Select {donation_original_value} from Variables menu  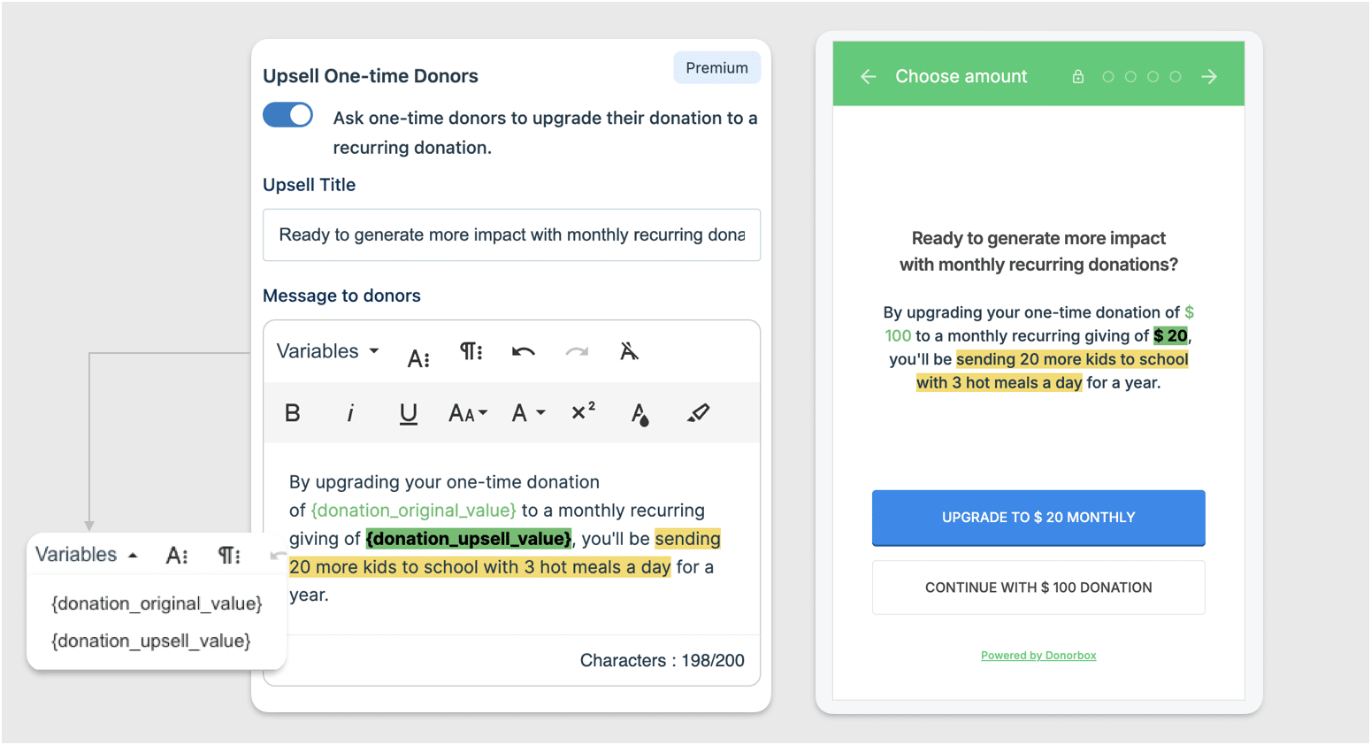[x=157, y=603]
